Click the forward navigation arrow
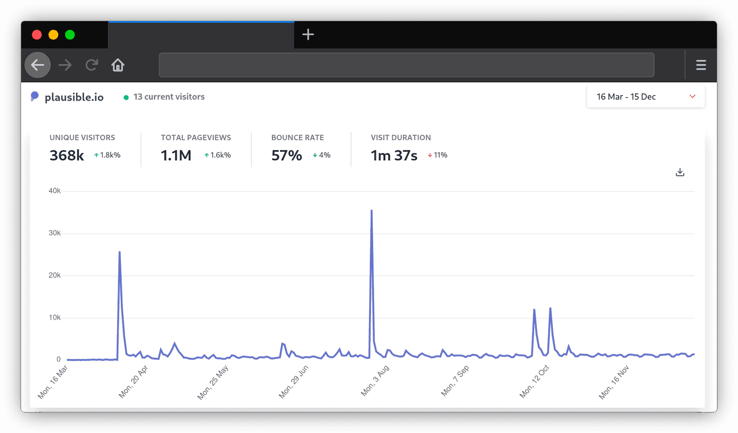This screenshot has height=433, width=738. [x=65, y=65]
